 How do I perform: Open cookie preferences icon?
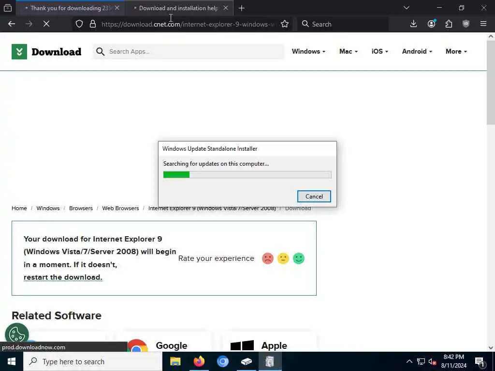17,334
